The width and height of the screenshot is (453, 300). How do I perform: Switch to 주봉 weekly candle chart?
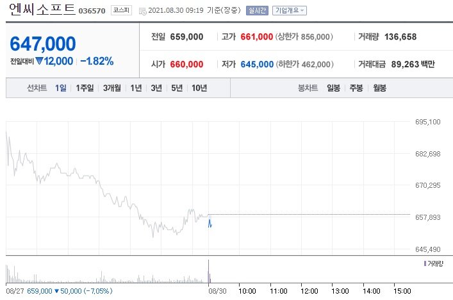356,88
